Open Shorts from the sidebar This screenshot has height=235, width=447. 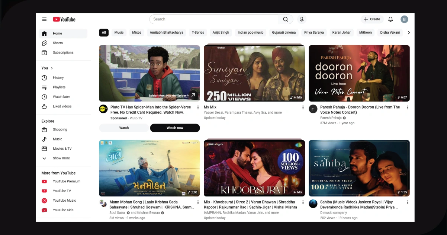click(58, 43)
